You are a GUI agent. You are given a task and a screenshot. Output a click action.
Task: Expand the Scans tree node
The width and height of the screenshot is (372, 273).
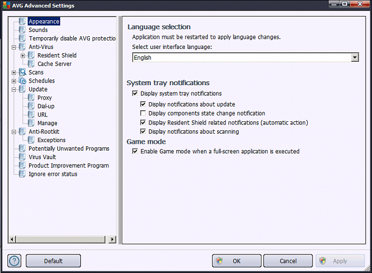pyautogui.click(x=14, y=73)
